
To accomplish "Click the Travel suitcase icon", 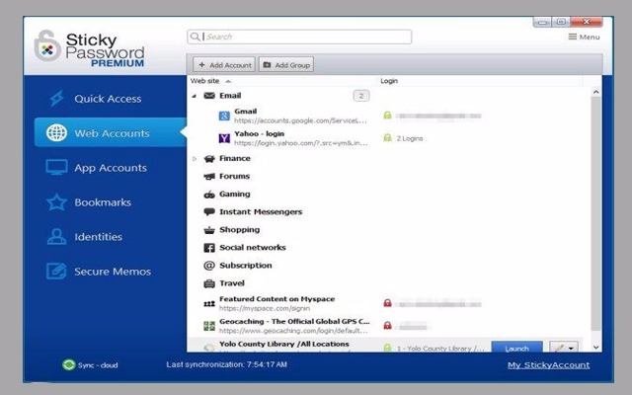I will (x=209, y=283).
